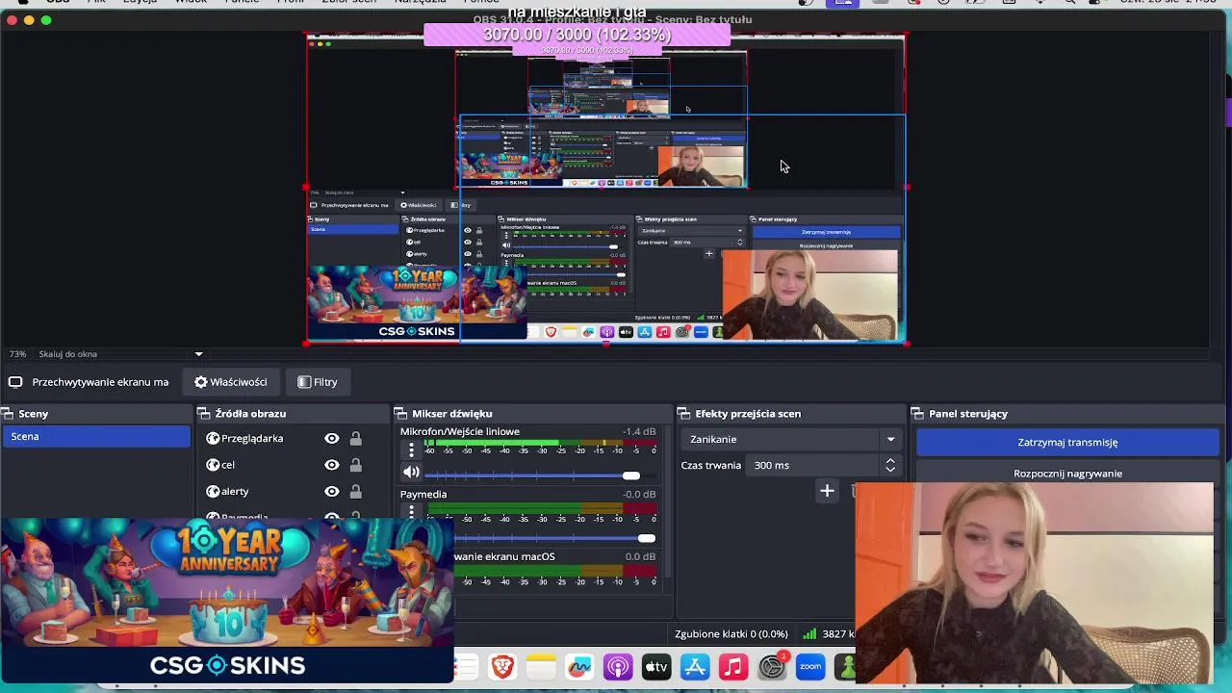Open the Skaluj do okna scaling dropdown
The width and height of the screenshot is (1232, 693).
[x=121, y=353]
